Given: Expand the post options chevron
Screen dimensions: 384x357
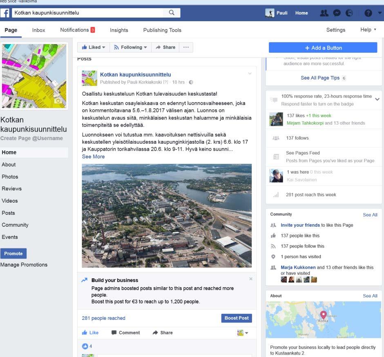Looking at the screenshot, I should pyautogui.click(x=250, y=74).
